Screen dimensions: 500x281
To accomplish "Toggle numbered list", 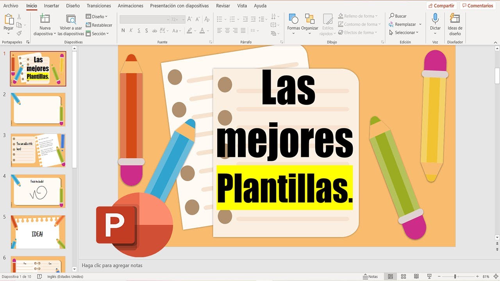I will point(232,19).
